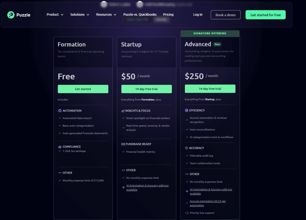The image size is (306, 220).
Task: Click the Other dots icon in Startup
Action: (123, 170)
